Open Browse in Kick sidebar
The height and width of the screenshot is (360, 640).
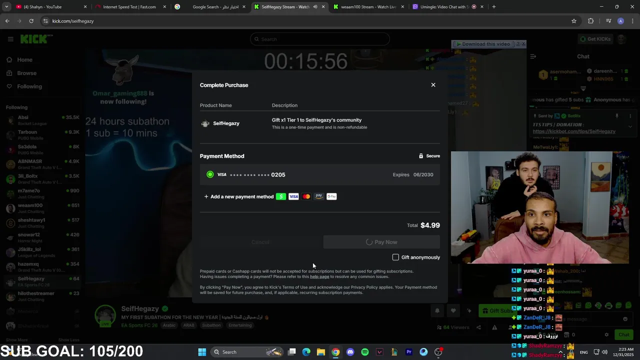(26, 73)
